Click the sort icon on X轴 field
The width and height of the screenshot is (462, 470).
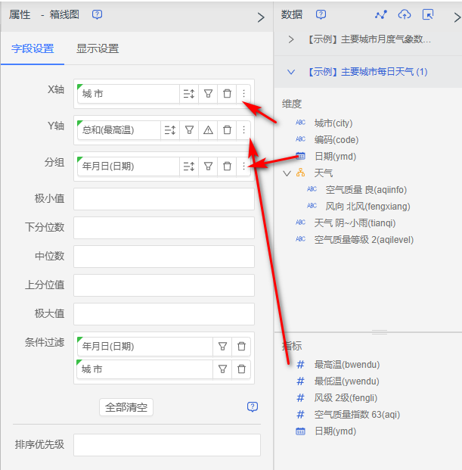pos(189,94)
